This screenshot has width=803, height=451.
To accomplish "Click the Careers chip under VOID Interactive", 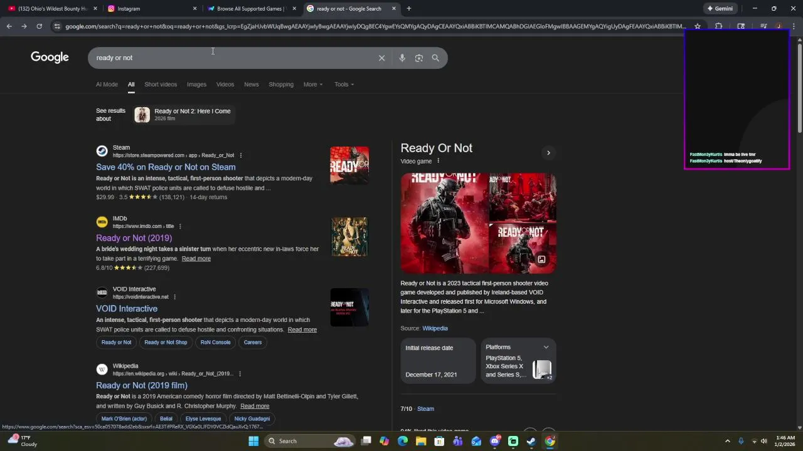I will tap(253, 343).
